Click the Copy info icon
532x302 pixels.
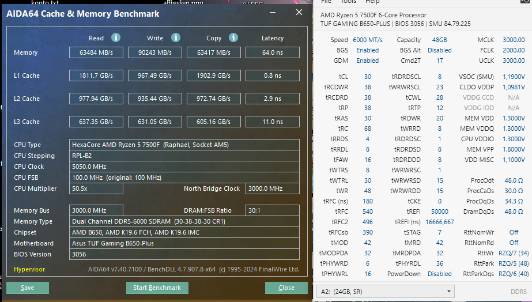pyautogui.click(x=233, y=37)
